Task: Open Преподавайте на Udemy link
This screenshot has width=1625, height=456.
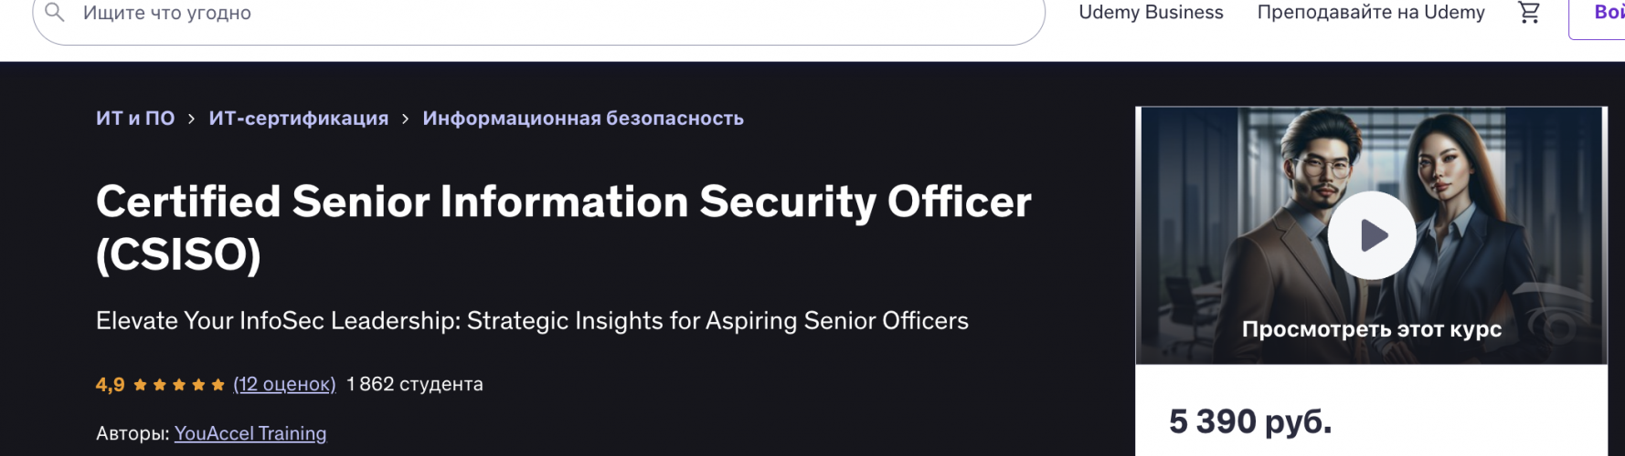Action: [1371, 13]
